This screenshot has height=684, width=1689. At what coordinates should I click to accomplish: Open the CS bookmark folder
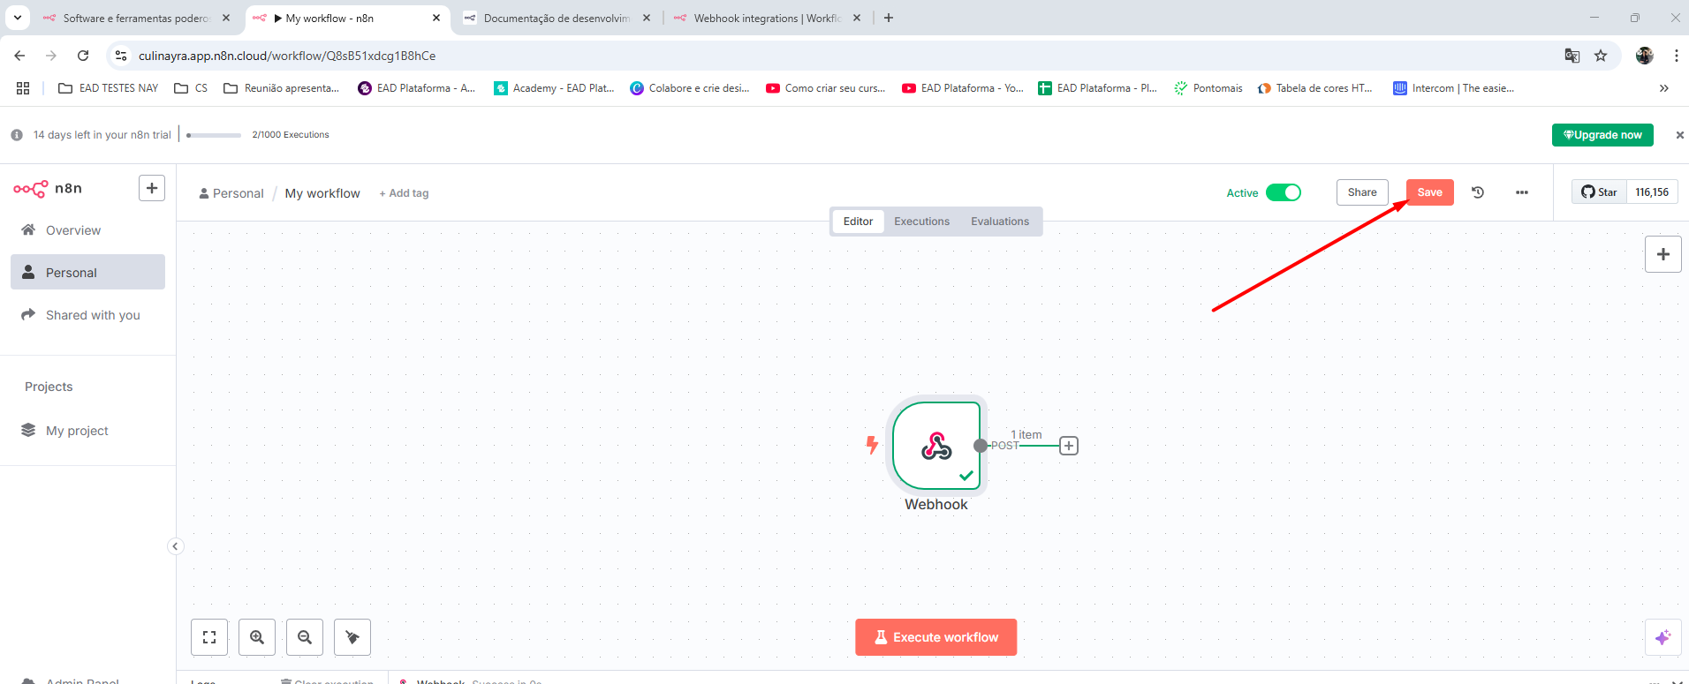[x=191, y=88]
